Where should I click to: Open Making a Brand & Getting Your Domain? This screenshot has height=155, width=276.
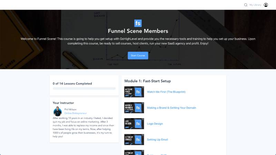tap(171, 108)
